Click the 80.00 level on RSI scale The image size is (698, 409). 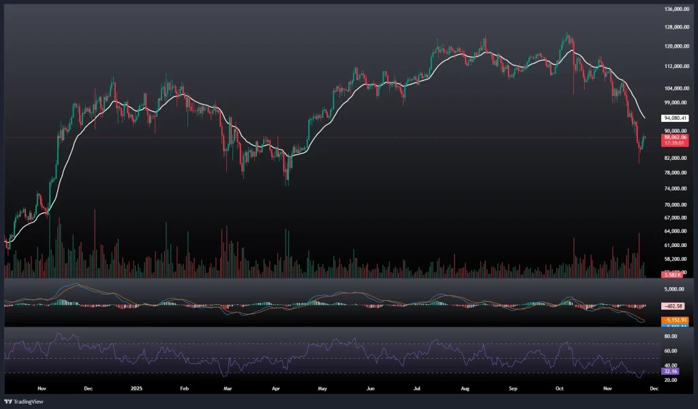click(672, 336)
